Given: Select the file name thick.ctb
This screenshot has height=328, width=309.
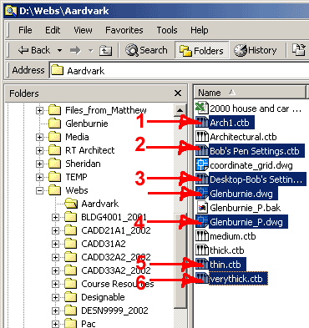Looking at the screenshot, I should [227, 250].
